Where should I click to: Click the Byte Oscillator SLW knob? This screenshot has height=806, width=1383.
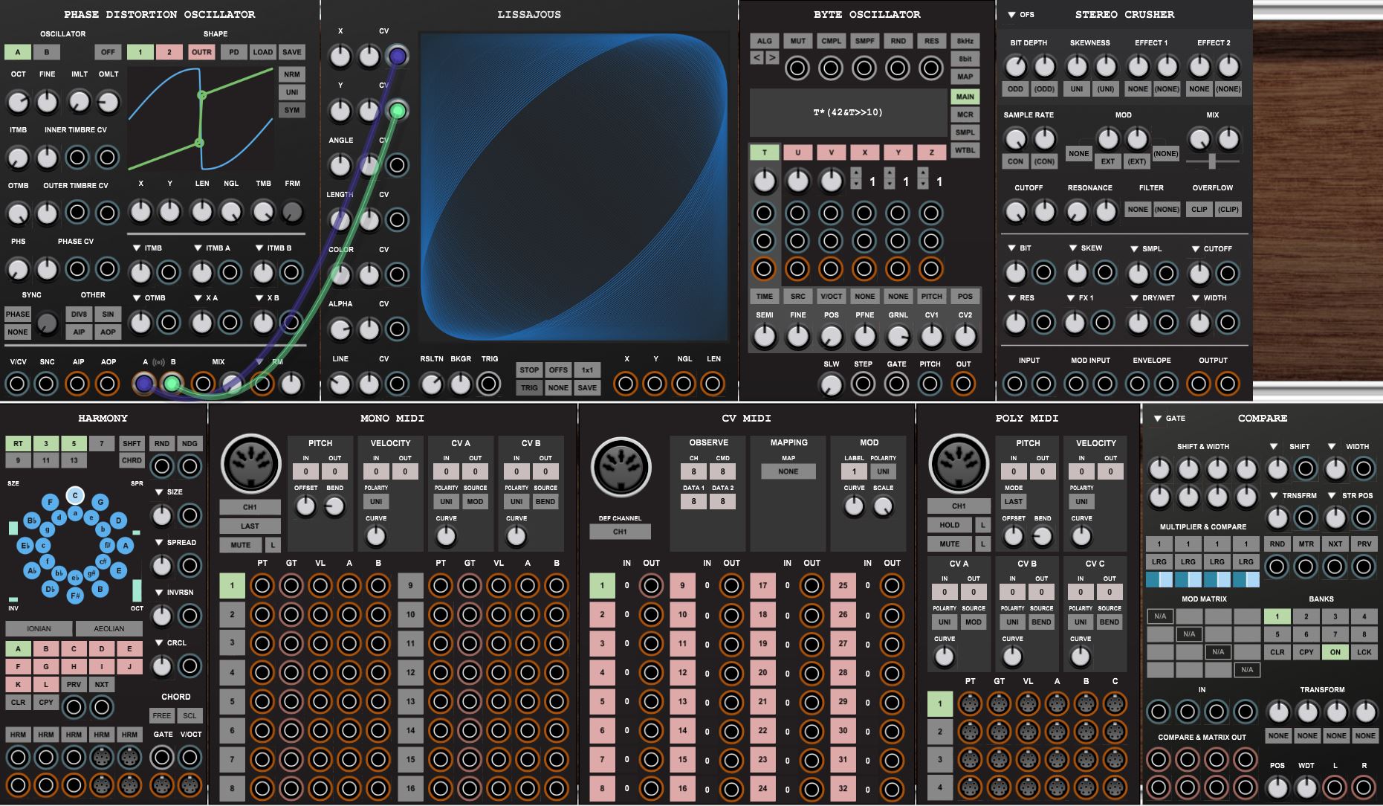pyautogui.click(x=831, y=384)
